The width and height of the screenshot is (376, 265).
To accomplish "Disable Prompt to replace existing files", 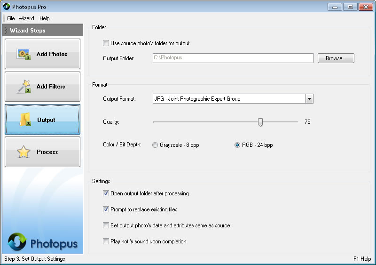I will (106, 209).
